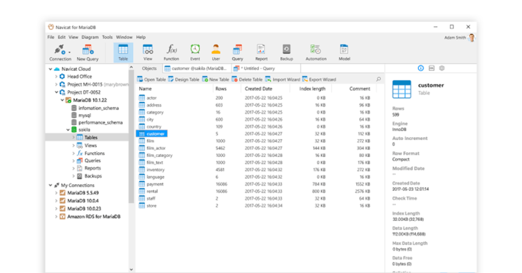Show the info panel icon

[x=421, y=69]
